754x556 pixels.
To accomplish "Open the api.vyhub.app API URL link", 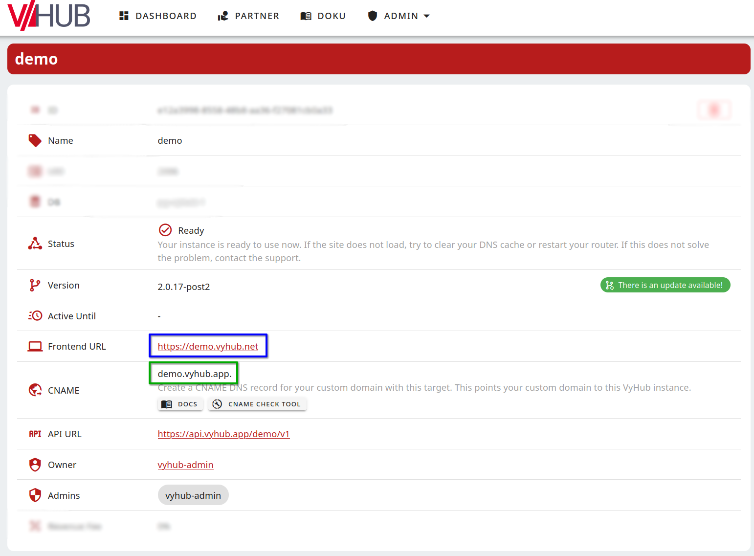I will click(223, 434).
